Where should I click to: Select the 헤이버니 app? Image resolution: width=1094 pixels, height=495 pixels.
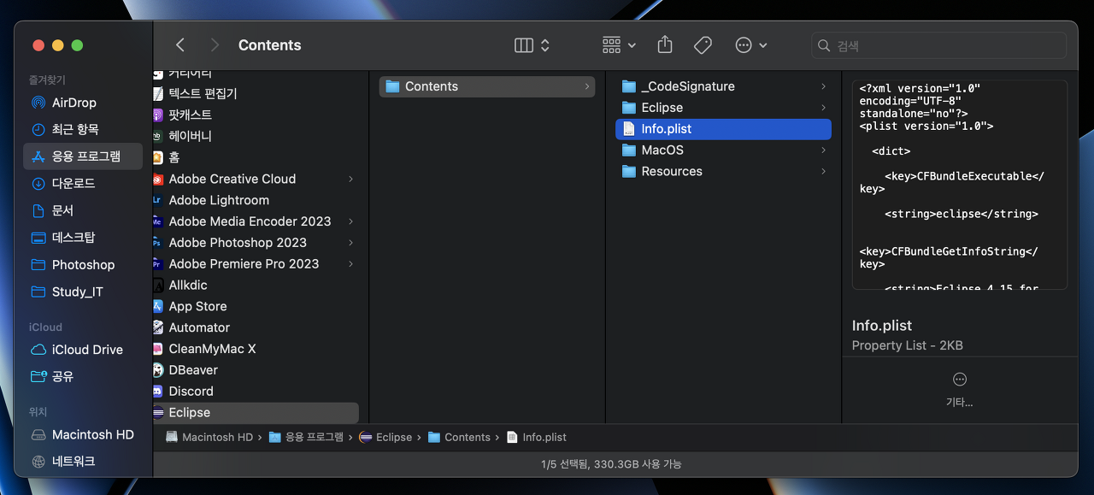pos(256,136)
